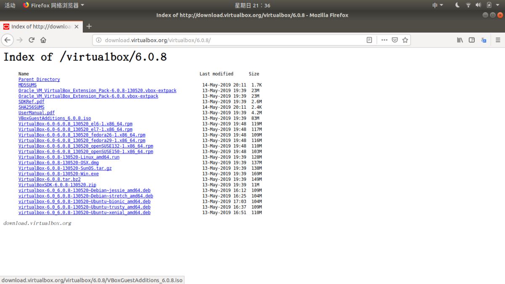505x284 pixels.
Task: Open the SHA256SUMS link
Action: tap(31, 107)
